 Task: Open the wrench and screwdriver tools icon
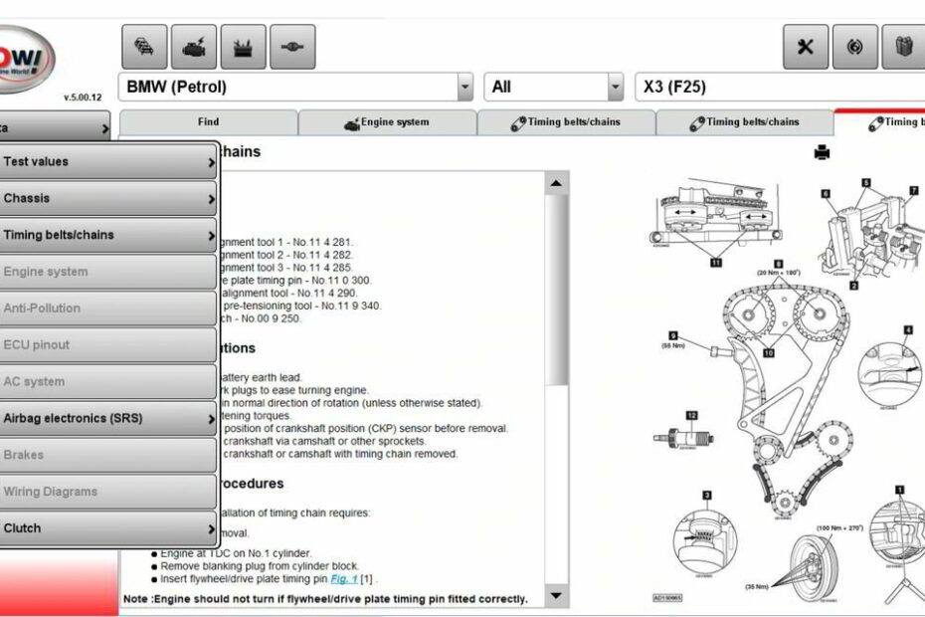(x=806, y=47)
